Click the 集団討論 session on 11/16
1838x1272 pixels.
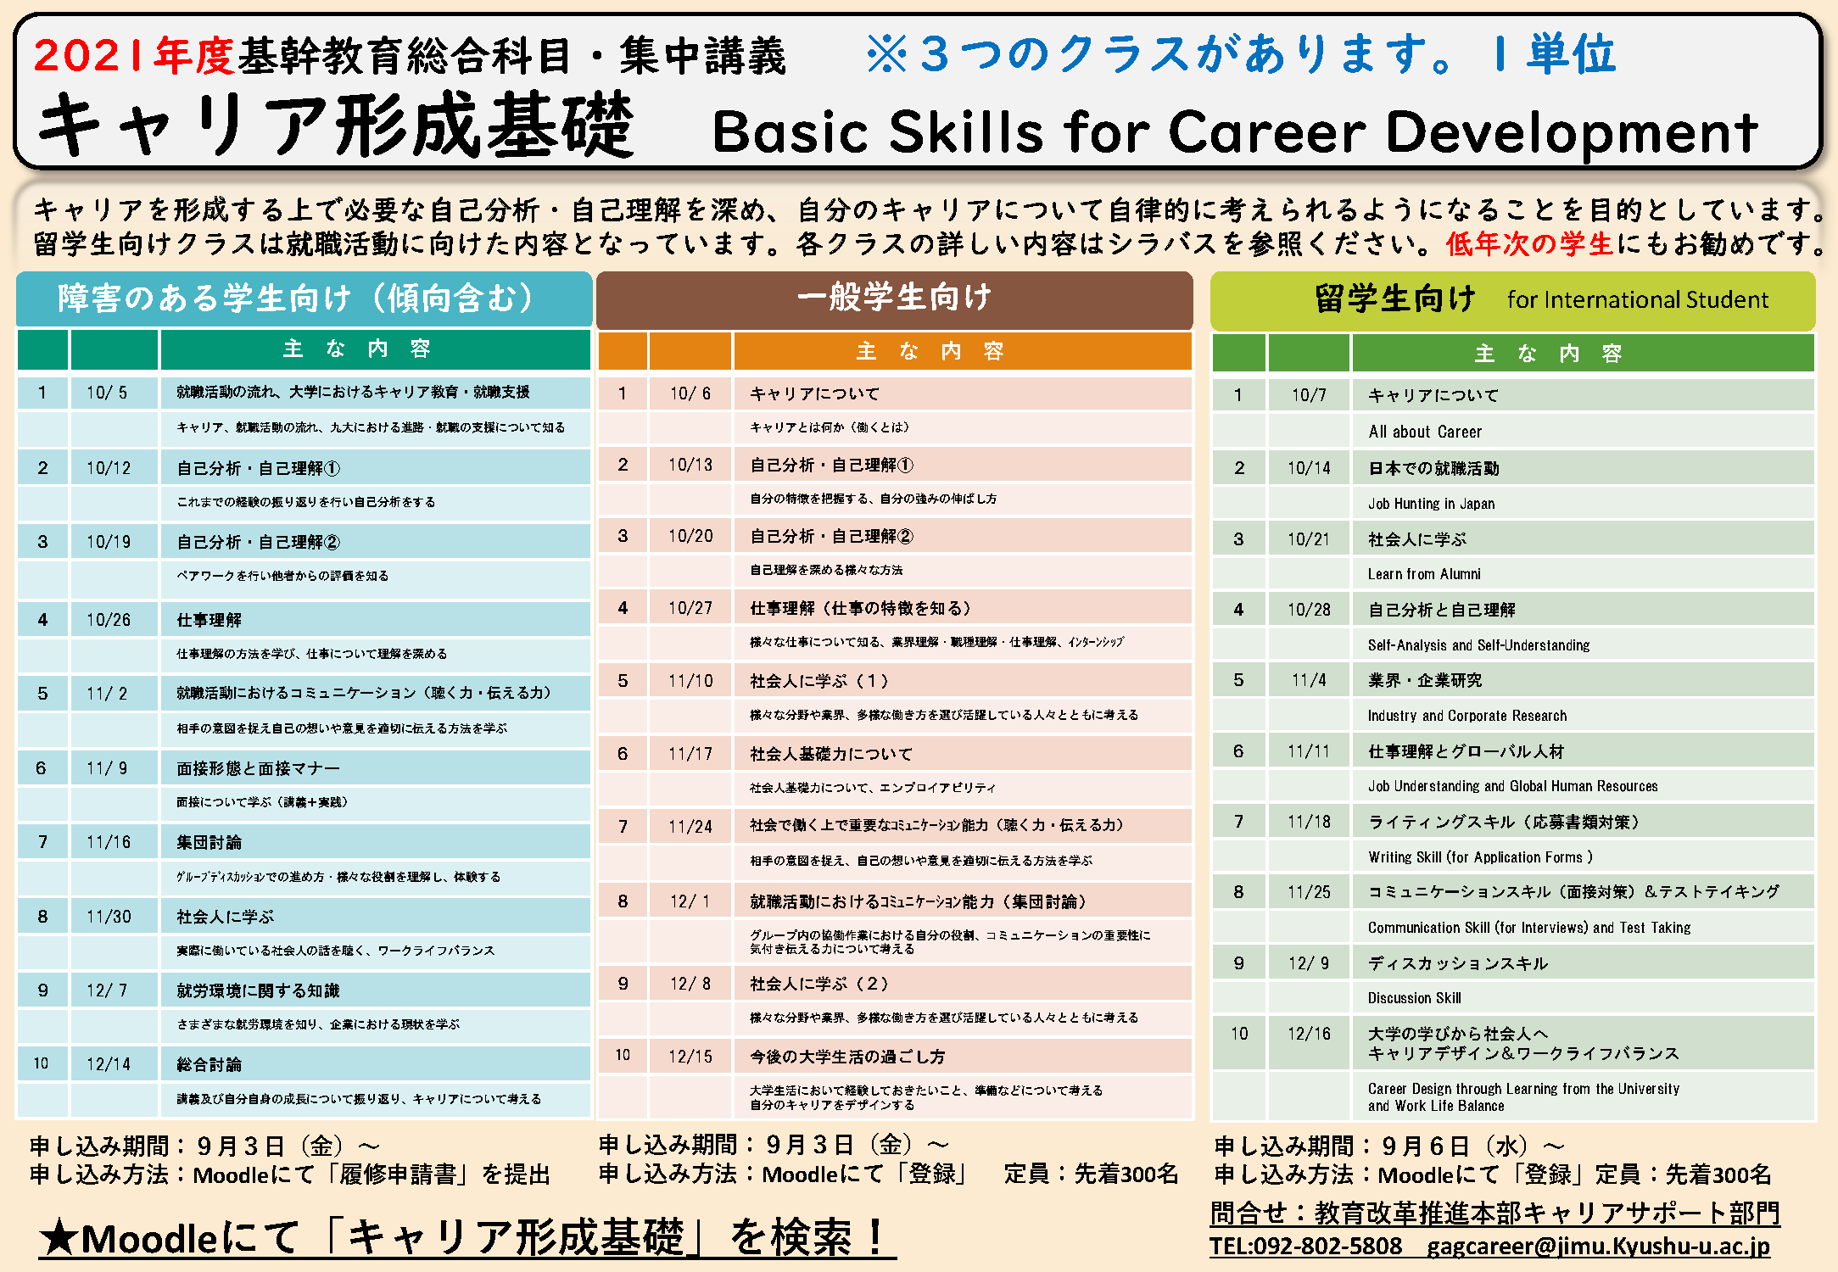click(209, 842)
